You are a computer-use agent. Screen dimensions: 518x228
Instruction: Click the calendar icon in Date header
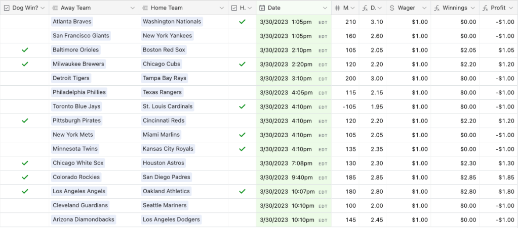(261, 8)
